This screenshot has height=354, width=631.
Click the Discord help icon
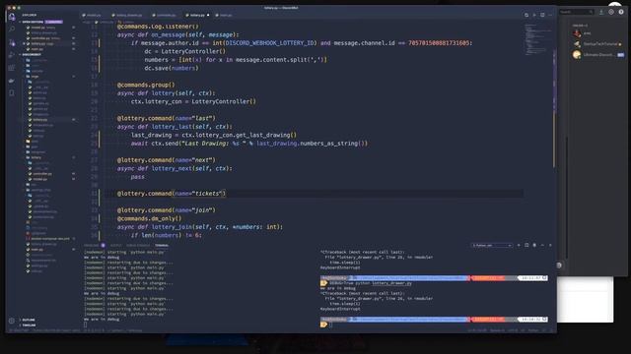621,12
